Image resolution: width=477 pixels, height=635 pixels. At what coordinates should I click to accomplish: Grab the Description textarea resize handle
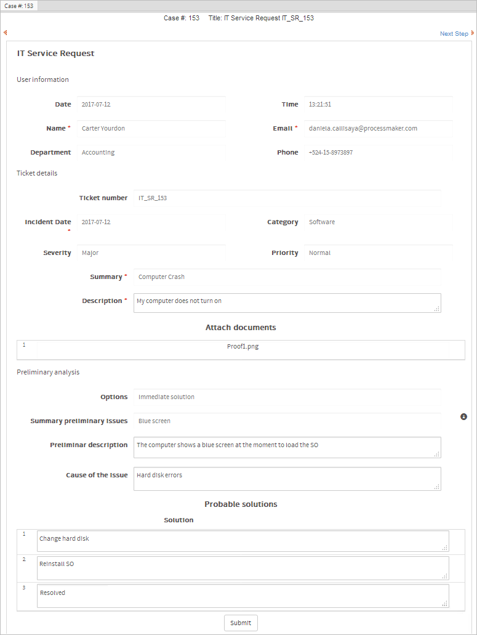coord(436,309)
